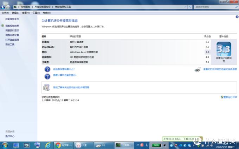This screenshot has width=239, height=149.
Task: Click the software box icon beside 联机了解有关分数
Action: [x=47, y=87]
